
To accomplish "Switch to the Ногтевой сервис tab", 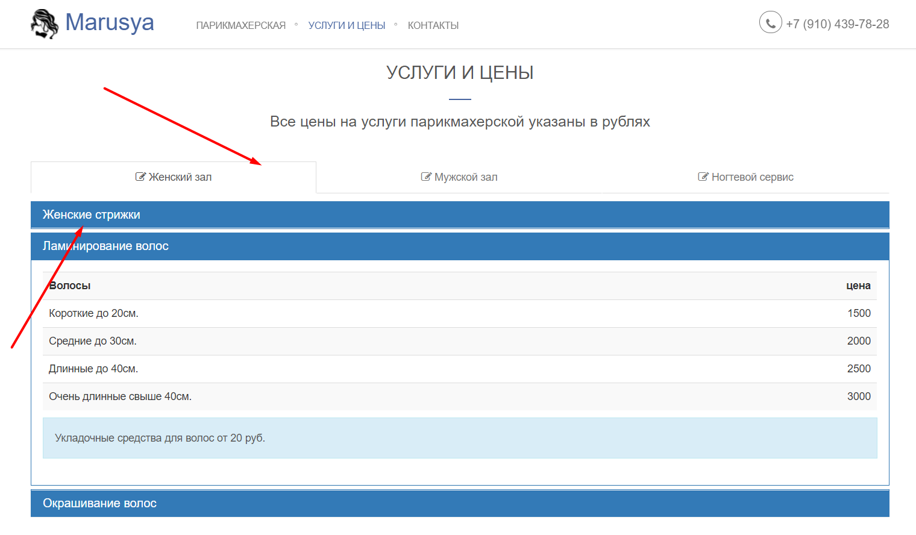I will (x=745, y=177).
